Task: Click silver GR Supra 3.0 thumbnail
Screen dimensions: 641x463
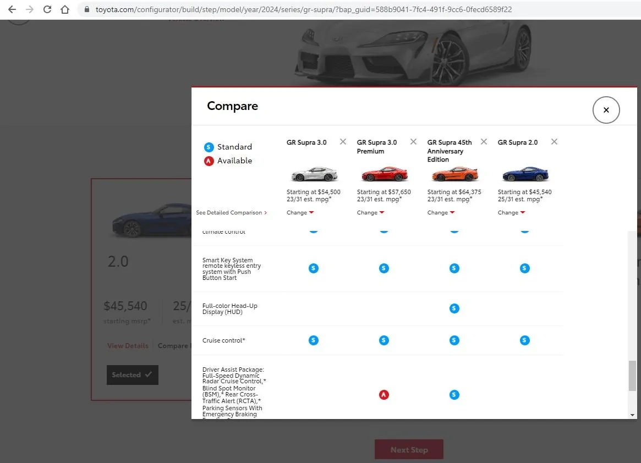Action: (314, 174)
